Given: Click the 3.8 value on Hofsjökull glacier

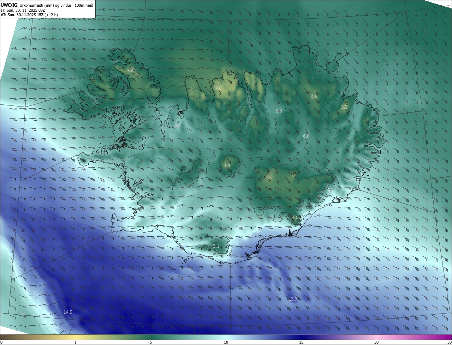Looking at the screenshot, I should (227, 165).
